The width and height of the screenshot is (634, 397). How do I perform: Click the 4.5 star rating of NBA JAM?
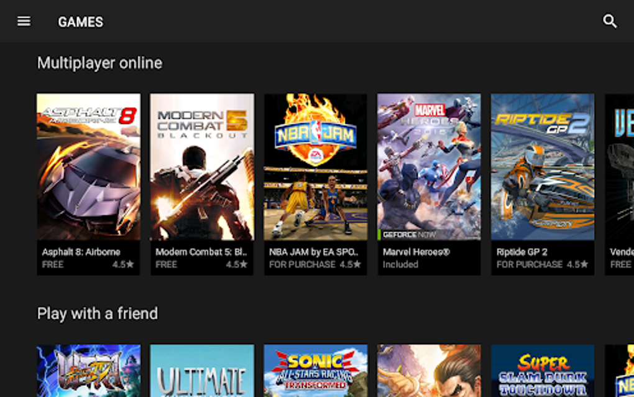click(x=350, y=264)
